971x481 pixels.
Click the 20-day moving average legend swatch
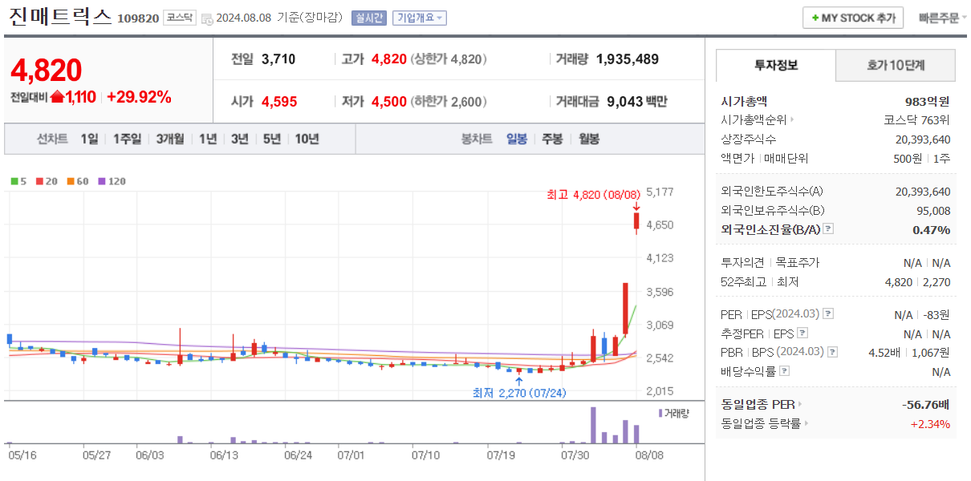click(x=39, y=181)
